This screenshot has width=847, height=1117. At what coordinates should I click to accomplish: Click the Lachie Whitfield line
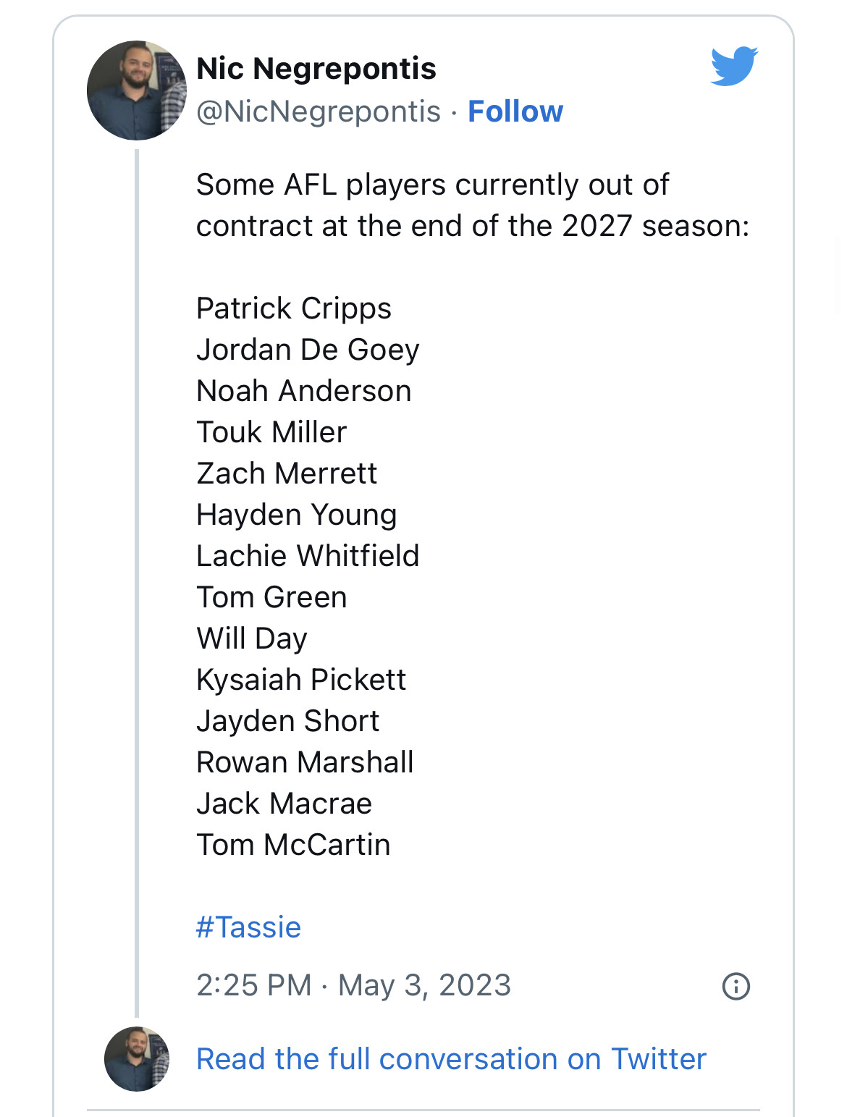coord(308,556)
